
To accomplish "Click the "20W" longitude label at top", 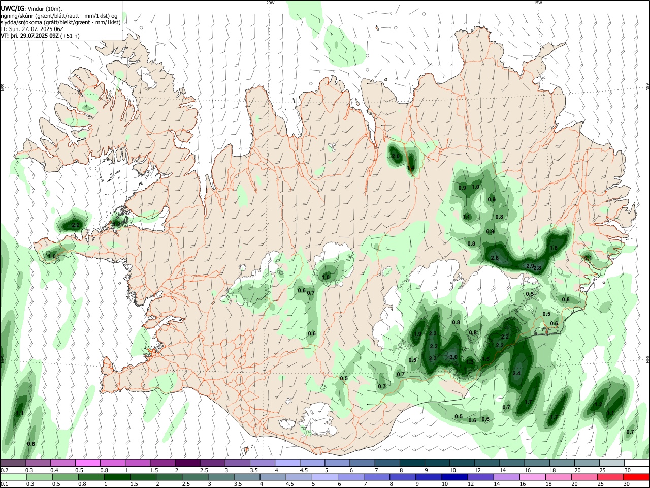I will coord(270,3).
